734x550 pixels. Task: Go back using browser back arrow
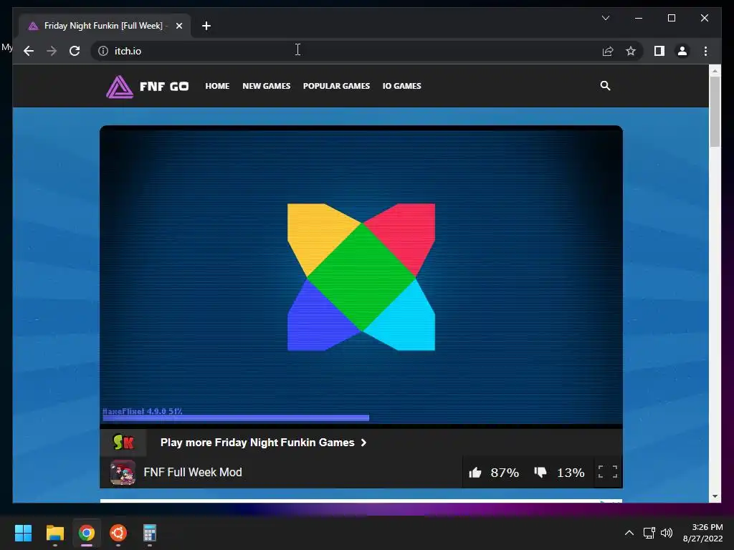(29, 51)
